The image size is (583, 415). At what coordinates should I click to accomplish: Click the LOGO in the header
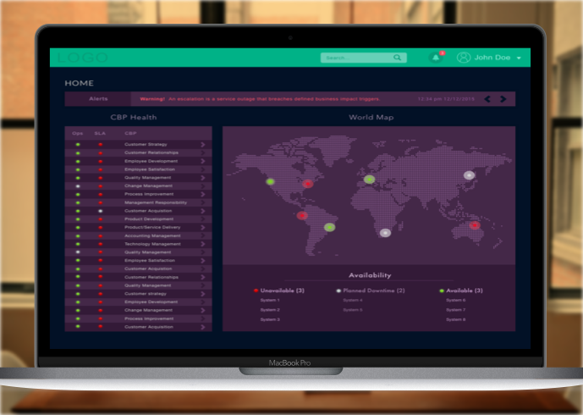pos(83,58)
